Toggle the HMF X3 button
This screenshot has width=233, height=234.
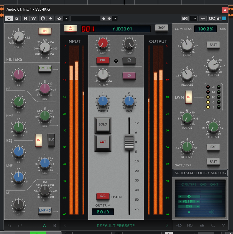pyautogui.click(x=45, y=68)
